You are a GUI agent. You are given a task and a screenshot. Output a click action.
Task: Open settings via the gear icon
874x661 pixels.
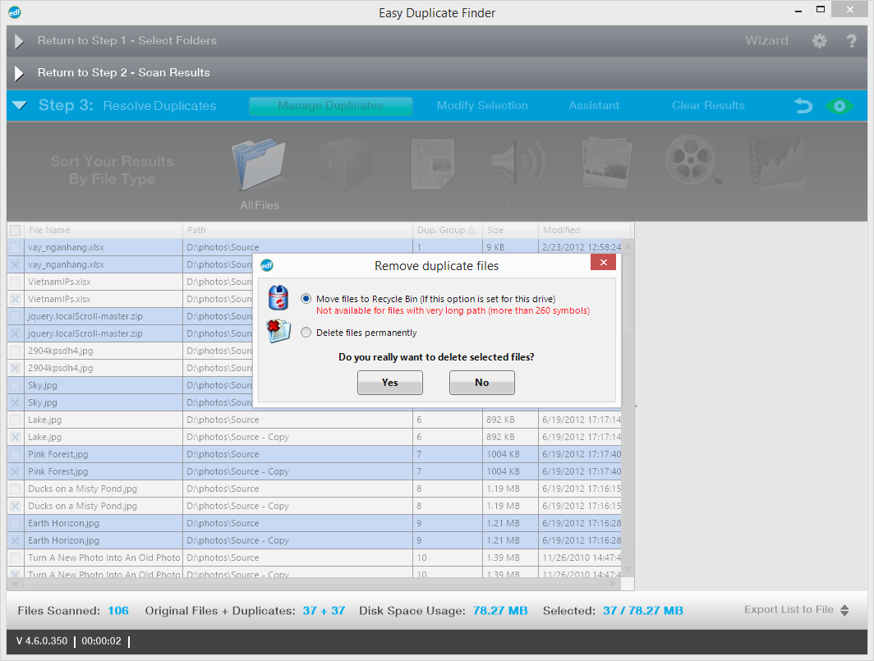tap(819, 40)
